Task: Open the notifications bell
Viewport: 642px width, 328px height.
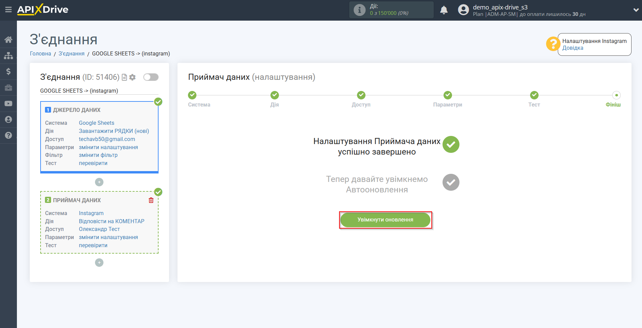Action: pyautogui.click(x=444, y=10)
